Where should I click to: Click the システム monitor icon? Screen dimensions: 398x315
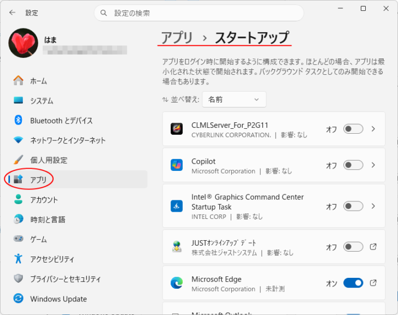pyautogui.click(x=18, y=100)
